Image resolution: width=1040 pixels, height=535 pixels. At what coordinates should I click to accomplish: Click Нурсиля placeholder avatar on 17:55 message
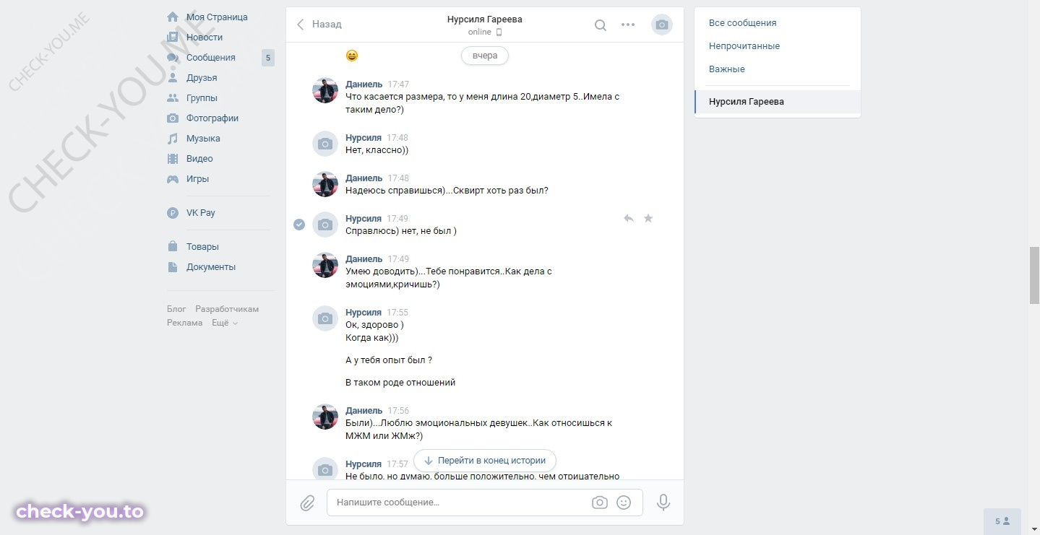point(325,318)
